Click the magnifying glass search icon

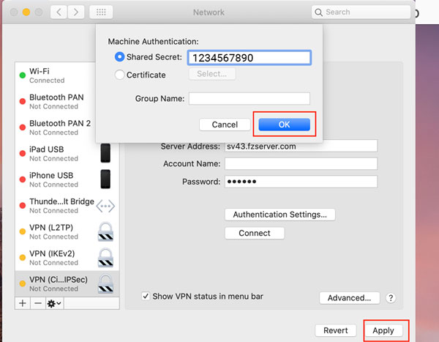[x=318, y=12]
